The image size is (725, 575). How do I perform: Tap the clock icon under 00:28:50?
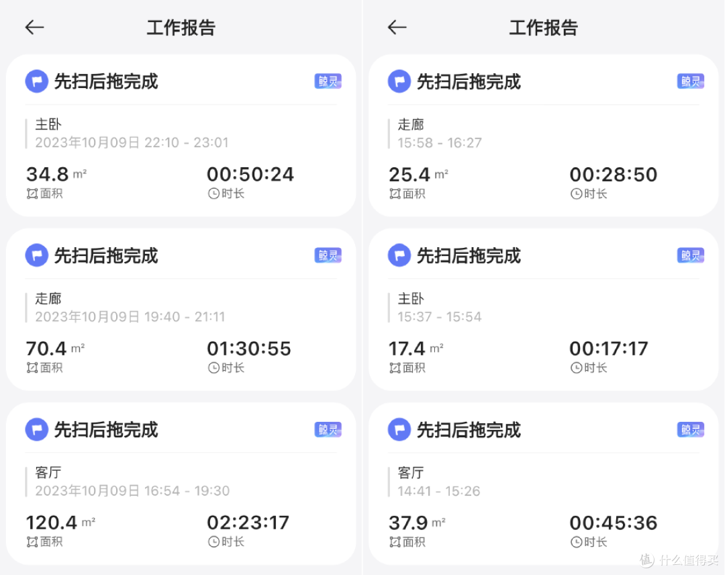click(576, 194)
